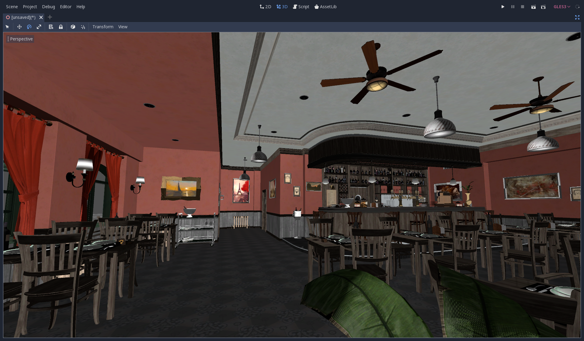Toggle snap mode with the magnet icon
This screenshot has height=341, width=584.
coord(83,27)
